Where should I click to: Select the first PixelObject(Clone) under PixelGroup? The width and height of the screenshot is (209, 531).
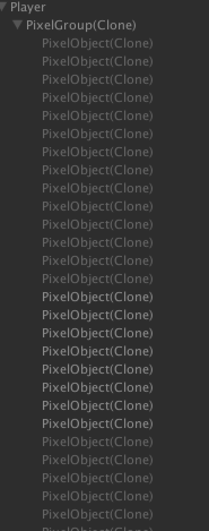coord(98,44)
